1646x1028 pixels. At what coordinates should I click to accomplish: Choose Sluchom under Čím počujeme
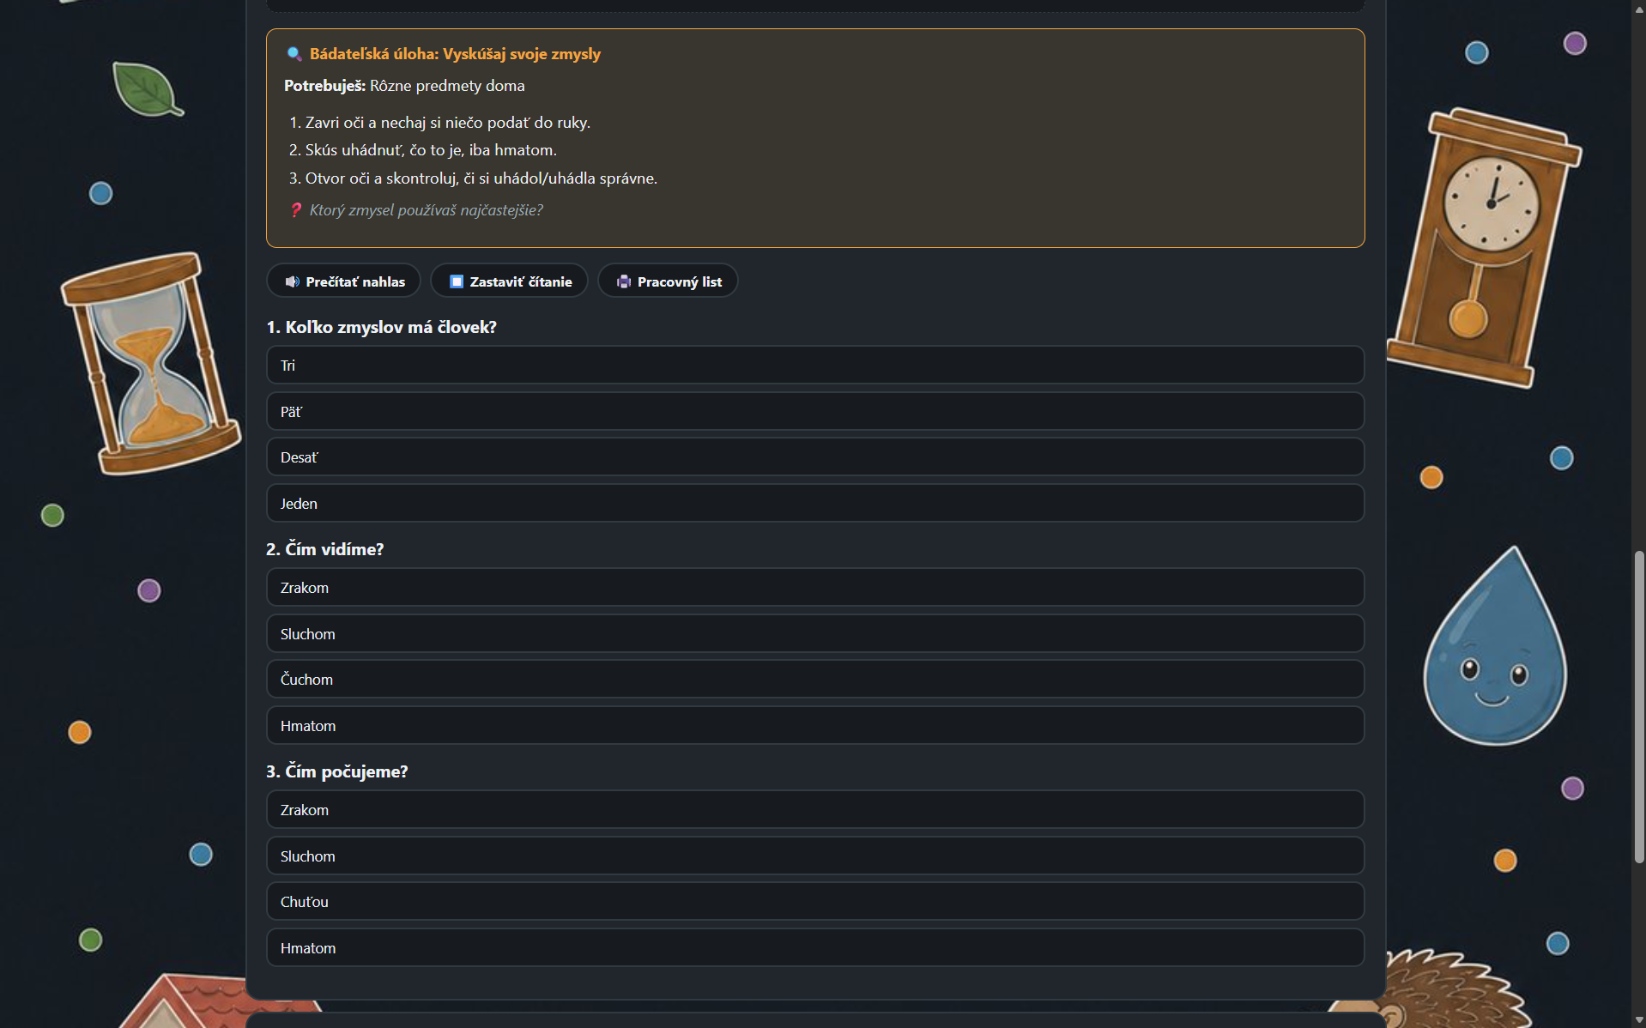pyautogui.click(x=815, y=856)
